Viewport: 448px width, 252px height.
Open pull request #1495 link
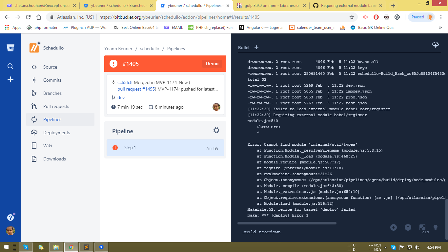tap(136, 89)
